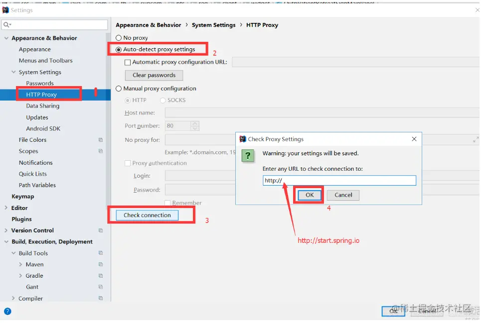The width and height of the screenshot is (481, 323).
Task: Open the Notifications settings page
Action: click(x=35, y=163)
